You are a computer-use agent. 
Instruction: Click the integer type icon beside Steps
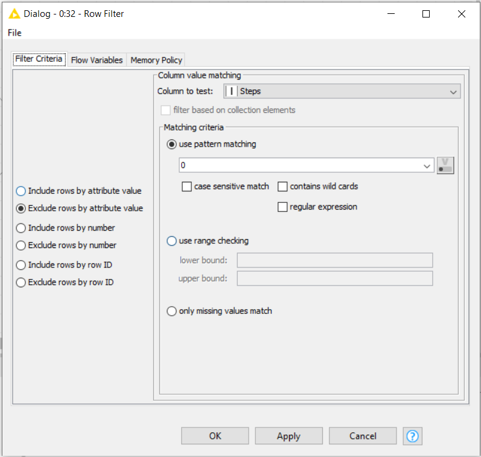231,91
